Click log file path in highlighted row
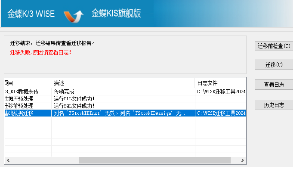The image size is (293, 169). [x=221, y=113]
